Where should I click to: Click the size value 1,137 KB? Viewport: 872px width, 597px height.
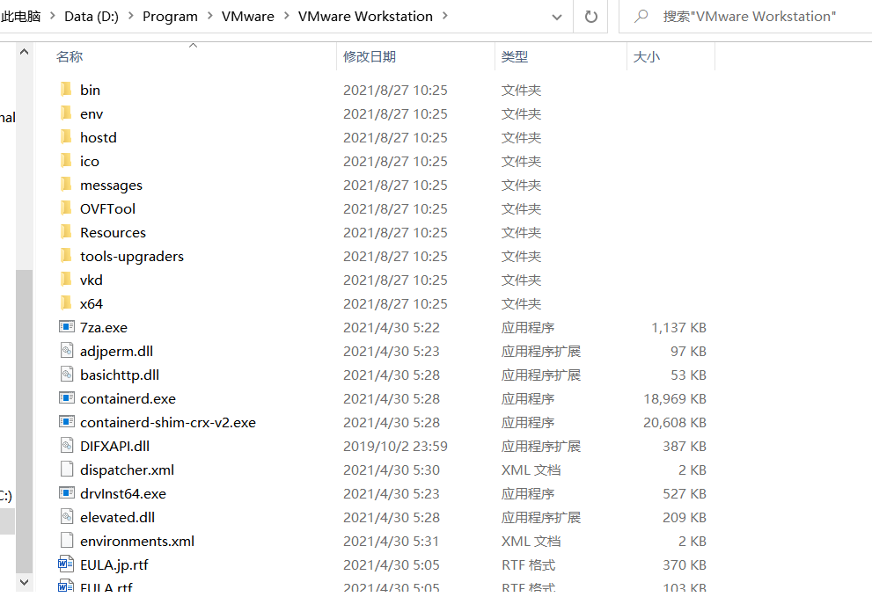point(678,327)
